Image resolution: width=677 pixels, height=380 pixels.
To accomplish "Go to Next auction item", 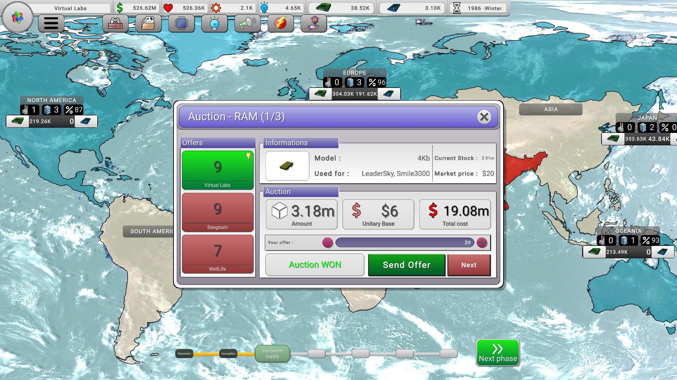I will [469, 265].
